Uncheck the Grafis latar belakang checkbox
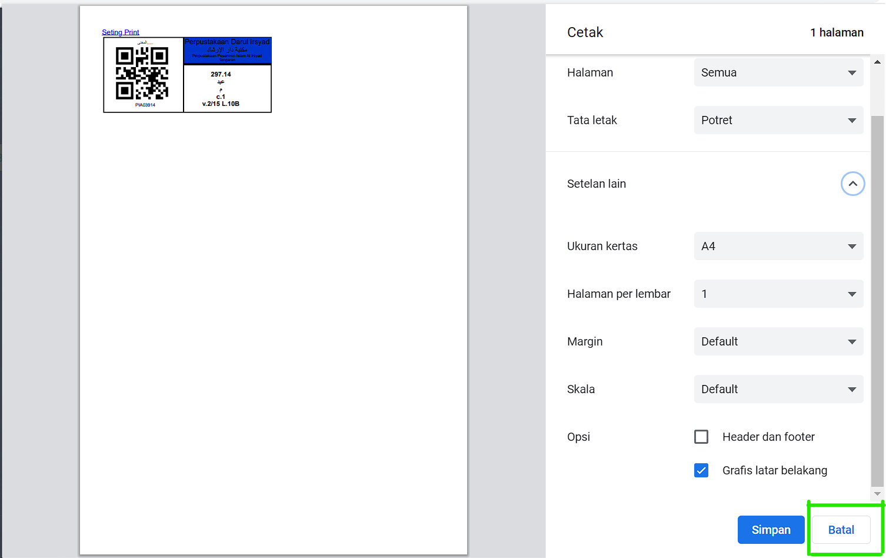886x558 pixels. click(x=701, y=470)
